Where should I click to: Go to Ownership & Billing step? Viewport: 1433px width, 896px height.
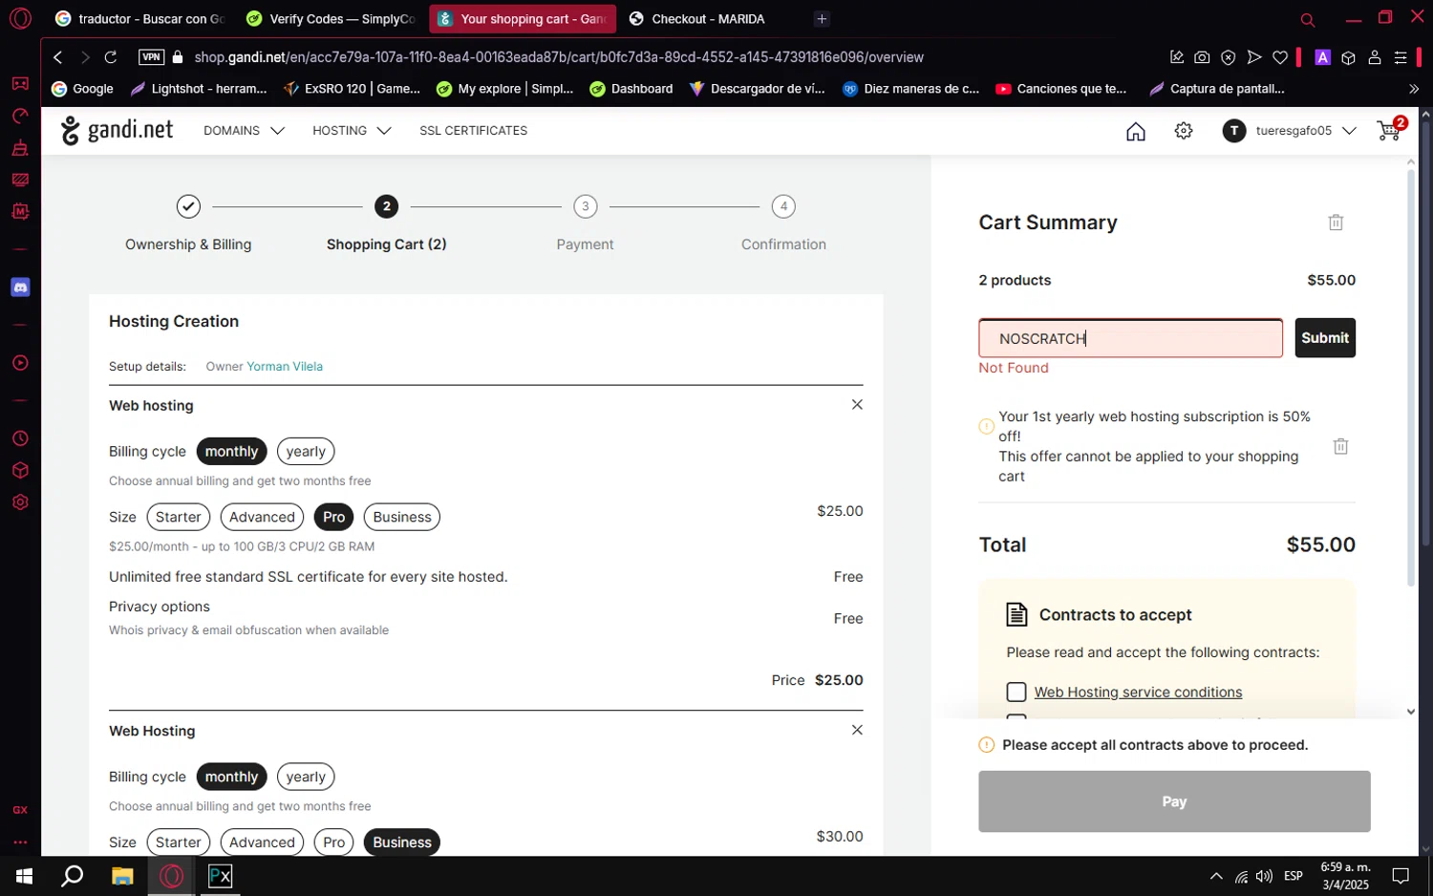pyautogui.click(x=188, y=224)
